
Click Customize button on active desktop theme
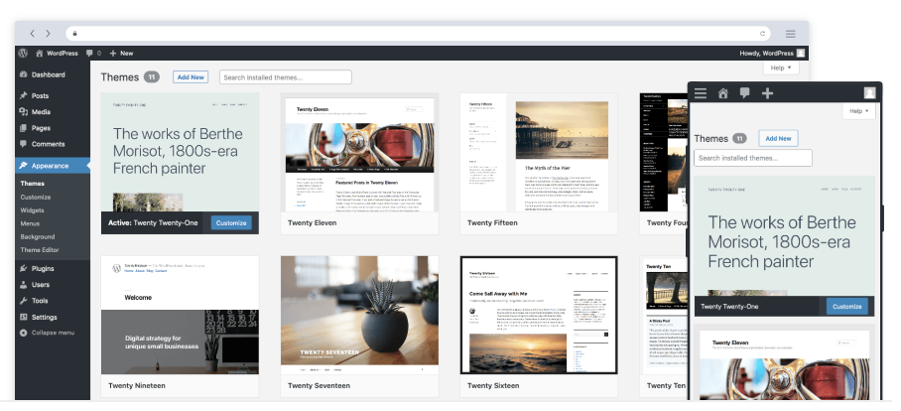(x=231, y=223)
